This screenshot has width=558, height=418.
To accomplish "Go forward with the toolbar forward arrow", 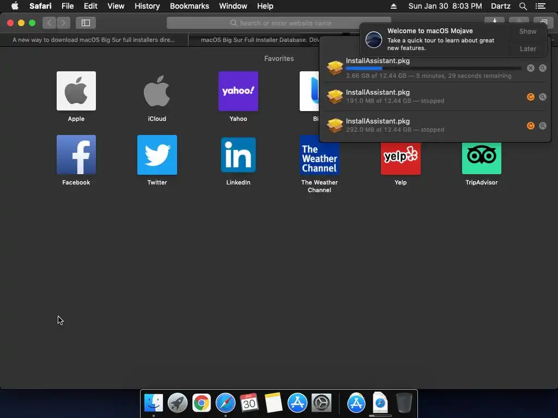I will [x=63, y=23].
